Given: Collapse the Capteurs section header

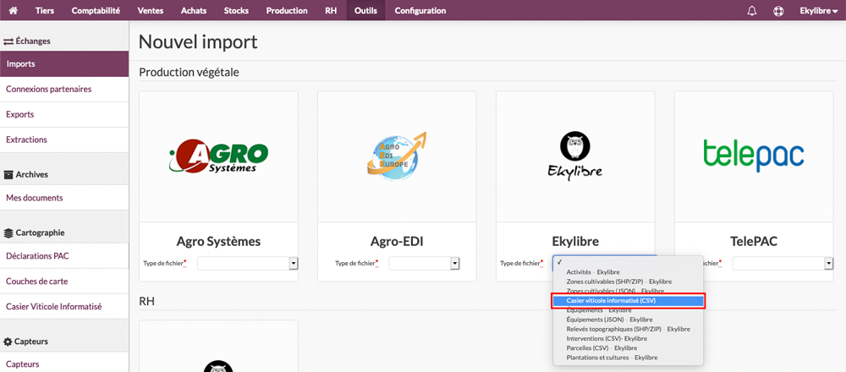Looking at the screenshot, I should pos(25,342).
